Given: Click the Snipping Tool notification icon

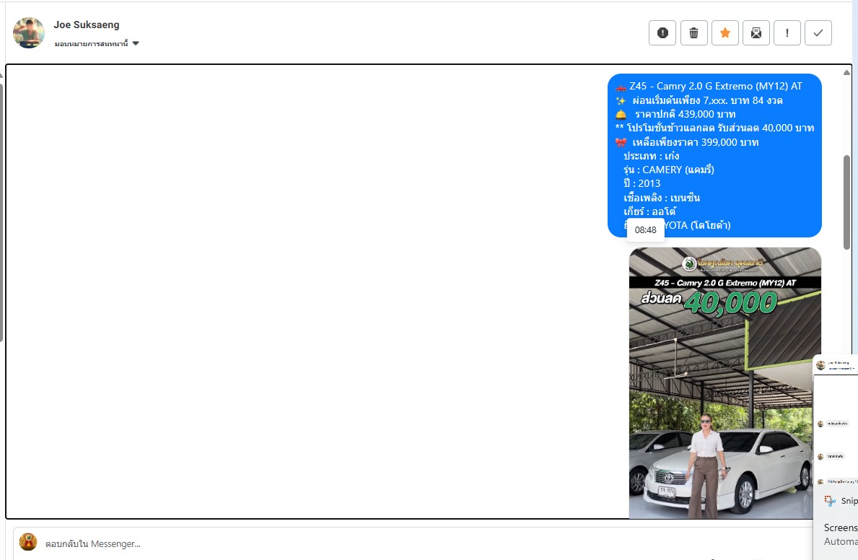Looking at the screenshot, I should click(x=830, y=500).
